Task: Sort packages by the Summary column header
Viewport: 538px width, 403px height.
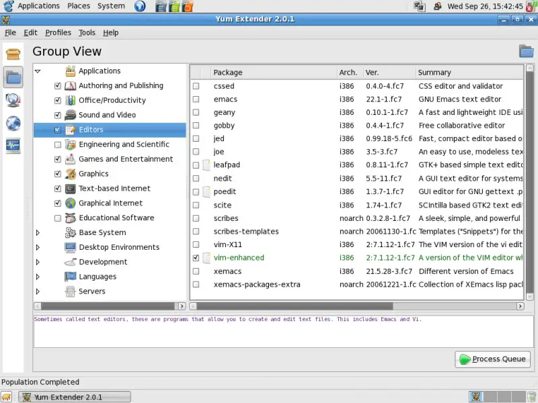Action: pos(469,73)
